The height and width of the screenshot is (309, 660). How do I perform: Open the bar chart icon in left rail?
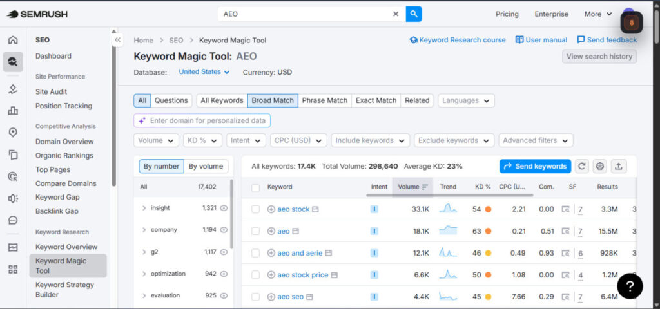point(13,111)
